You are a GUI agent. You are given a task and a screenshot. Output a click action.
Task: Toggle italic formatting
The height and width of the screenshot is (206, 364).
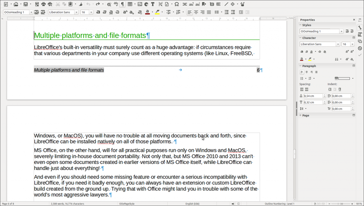[x=105, y=12]
